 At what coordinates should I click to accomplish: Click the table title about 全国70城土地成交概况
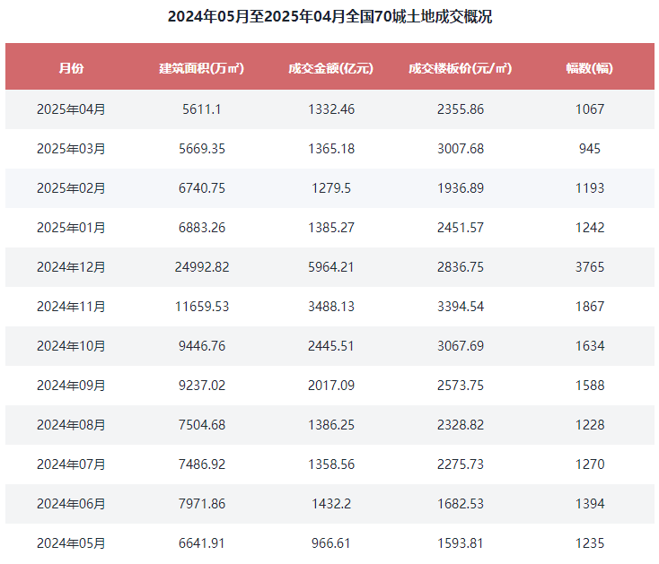point(329,16)
